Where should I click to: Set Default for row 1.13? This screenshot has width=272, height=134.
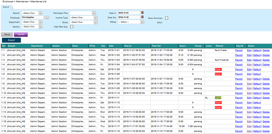point(257,107)
